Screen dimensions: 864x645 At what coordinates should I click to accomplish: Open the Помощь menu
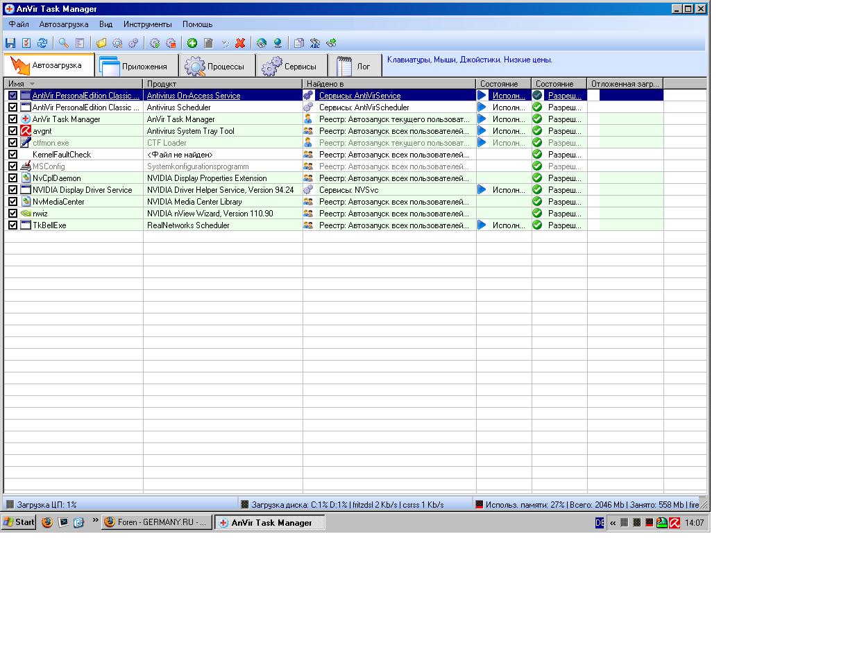point(198,24)
